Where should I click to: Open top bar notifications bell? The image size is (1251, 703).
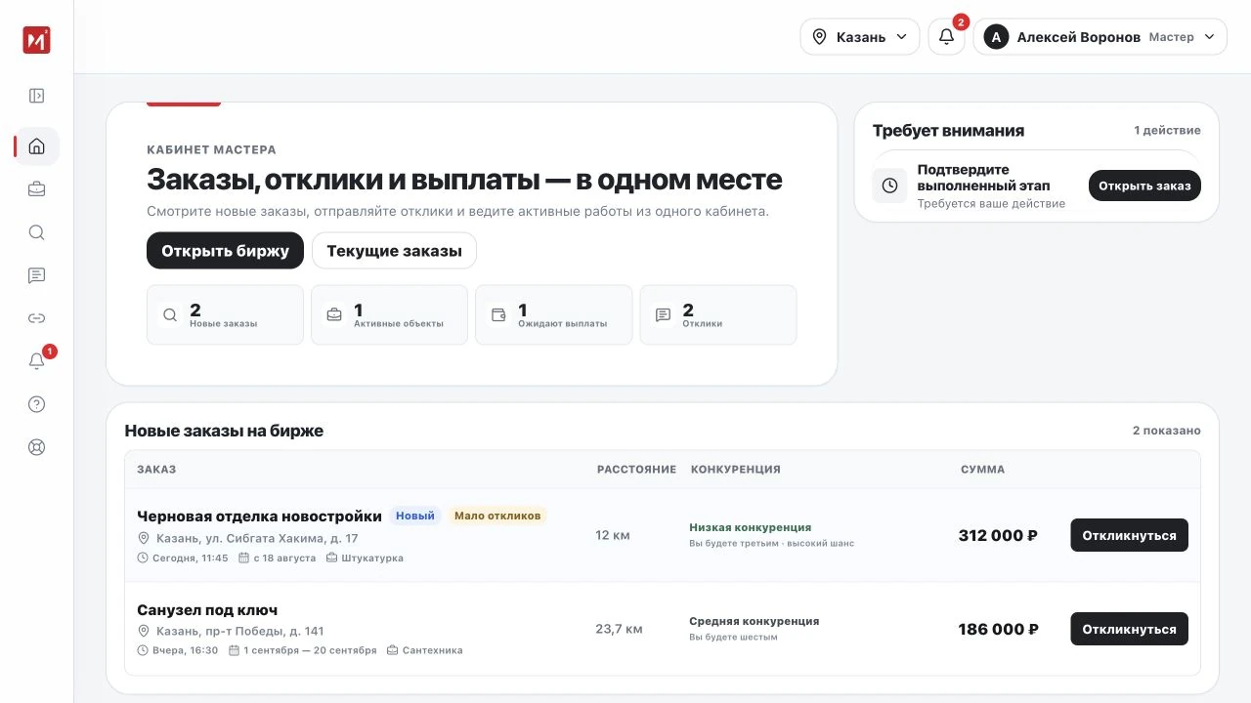pyautogui.click(x=946, y=37)
